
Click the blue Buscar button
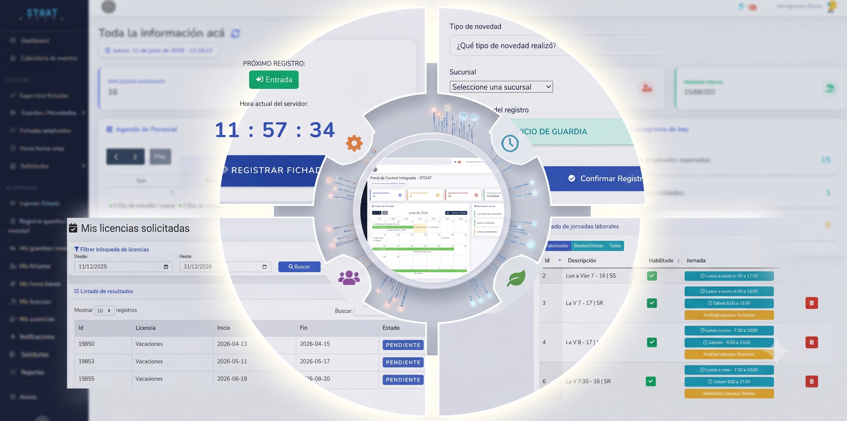click(299, 267)
